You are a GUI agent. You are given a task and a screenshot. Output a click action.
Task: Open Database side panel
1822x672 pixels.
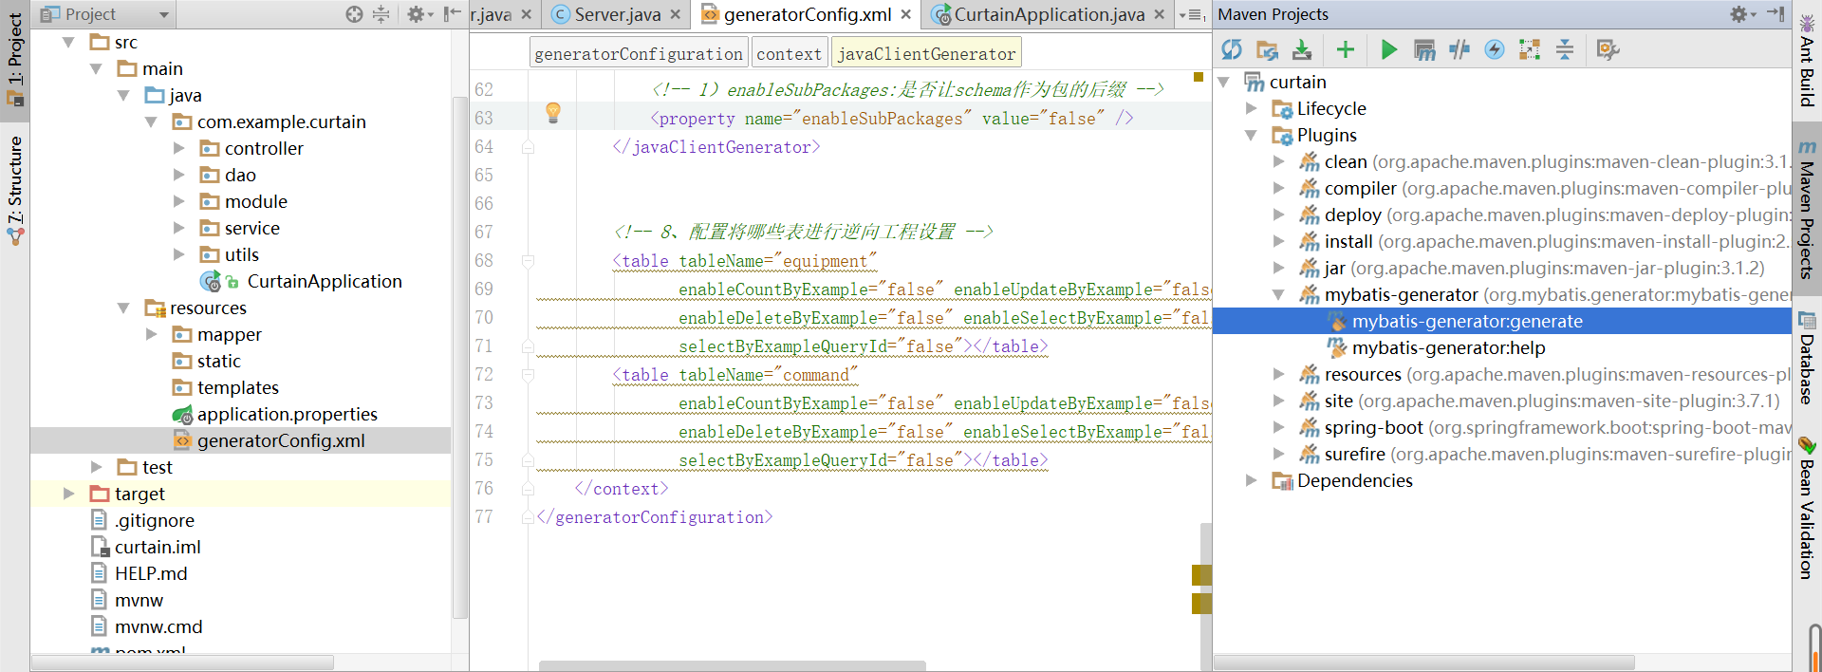(1807, 358)
